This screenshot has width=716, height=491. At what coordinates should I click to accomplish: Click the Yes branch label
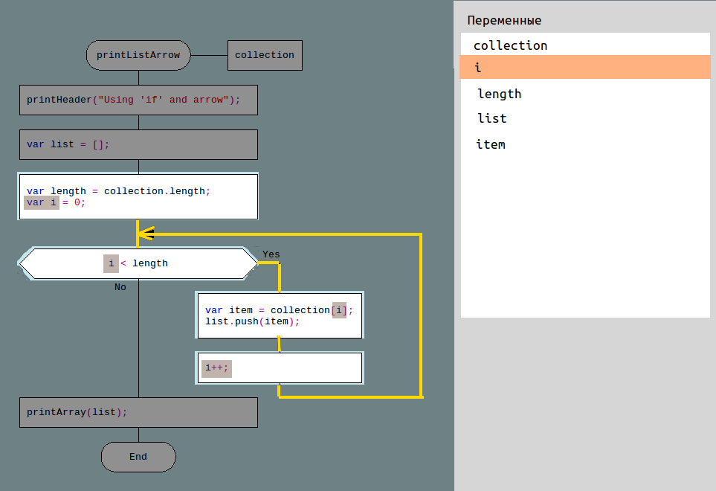click(x=271, y=254)
